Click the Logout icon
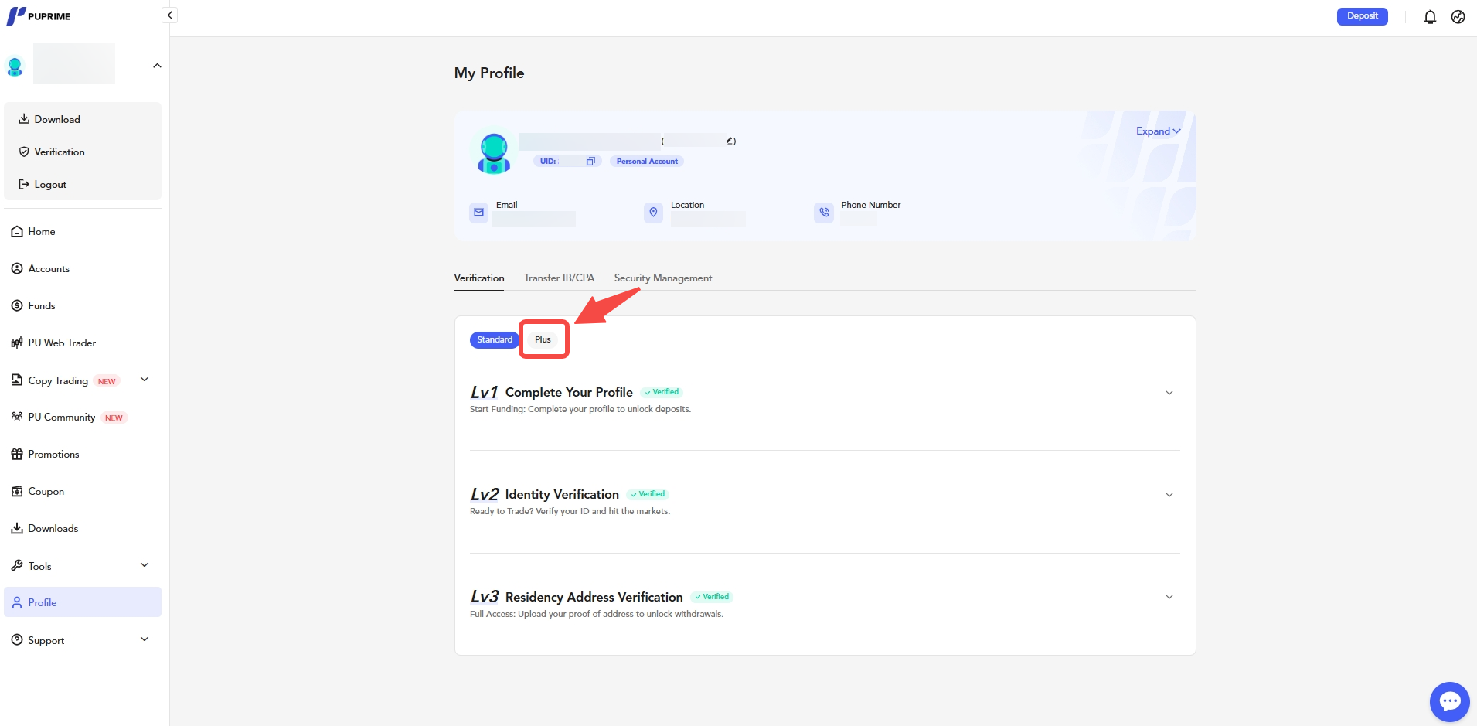 click(24, 184)
